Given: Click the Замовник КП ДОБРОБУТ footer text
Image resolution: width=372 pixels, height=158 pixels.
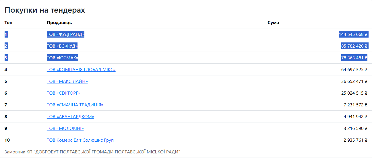Looking at the screenshot, I should [92, 152].
